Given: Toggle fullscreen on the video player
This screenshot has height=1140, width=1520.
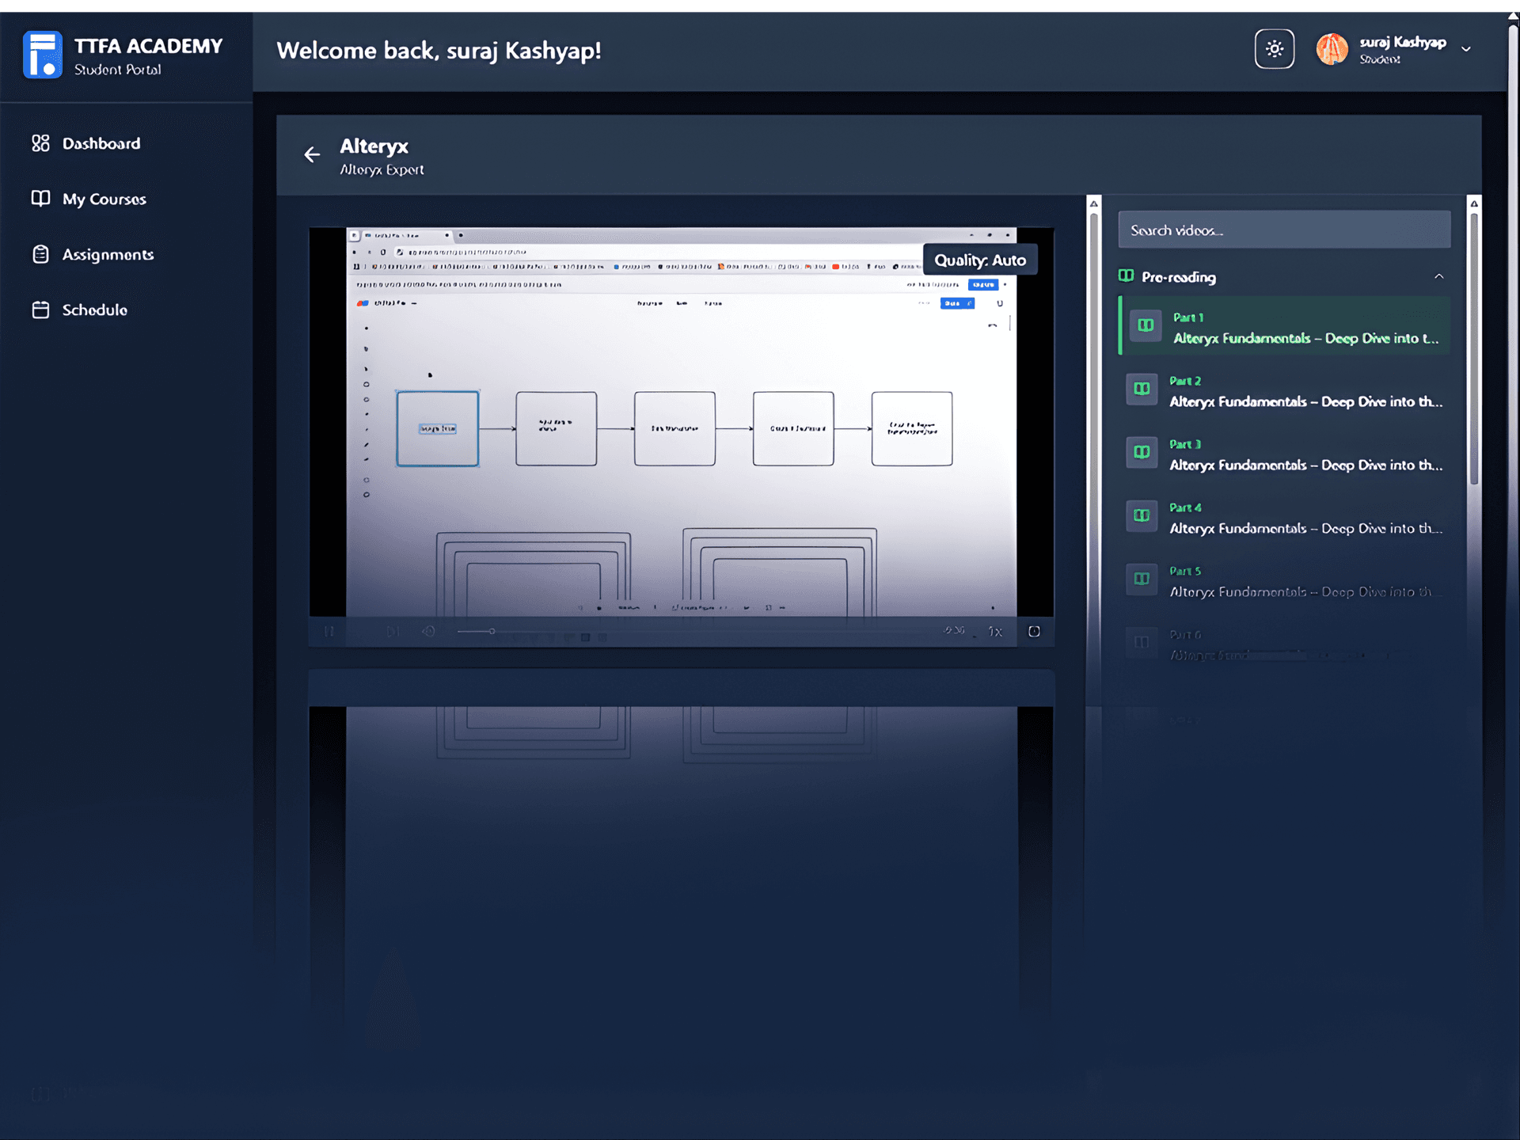Looking at the screenshot, I should coord(1034,631).
